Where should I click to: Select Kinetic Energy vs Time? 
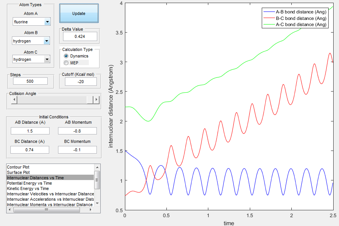[x=50, y=188]
